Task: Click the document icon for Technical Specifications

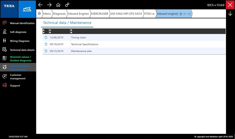Action: click(46, 44)
